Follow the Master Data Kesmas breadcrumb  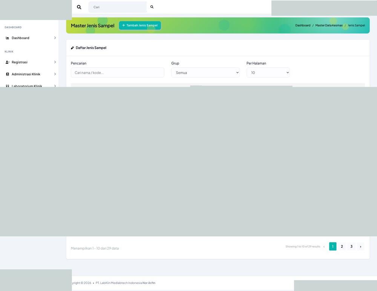click(x=329, y=25)
